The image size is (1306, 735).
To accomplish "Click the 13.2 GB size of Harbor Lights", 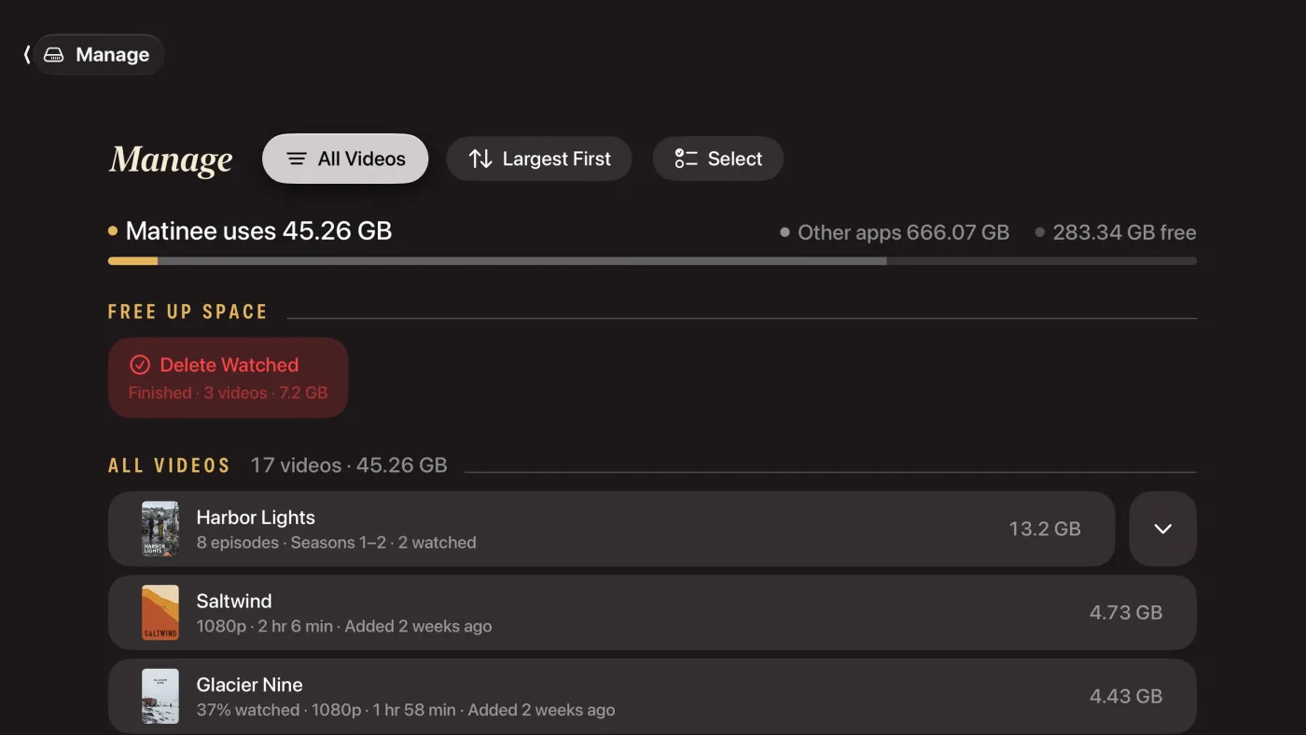I will [x=1045, y=529].
